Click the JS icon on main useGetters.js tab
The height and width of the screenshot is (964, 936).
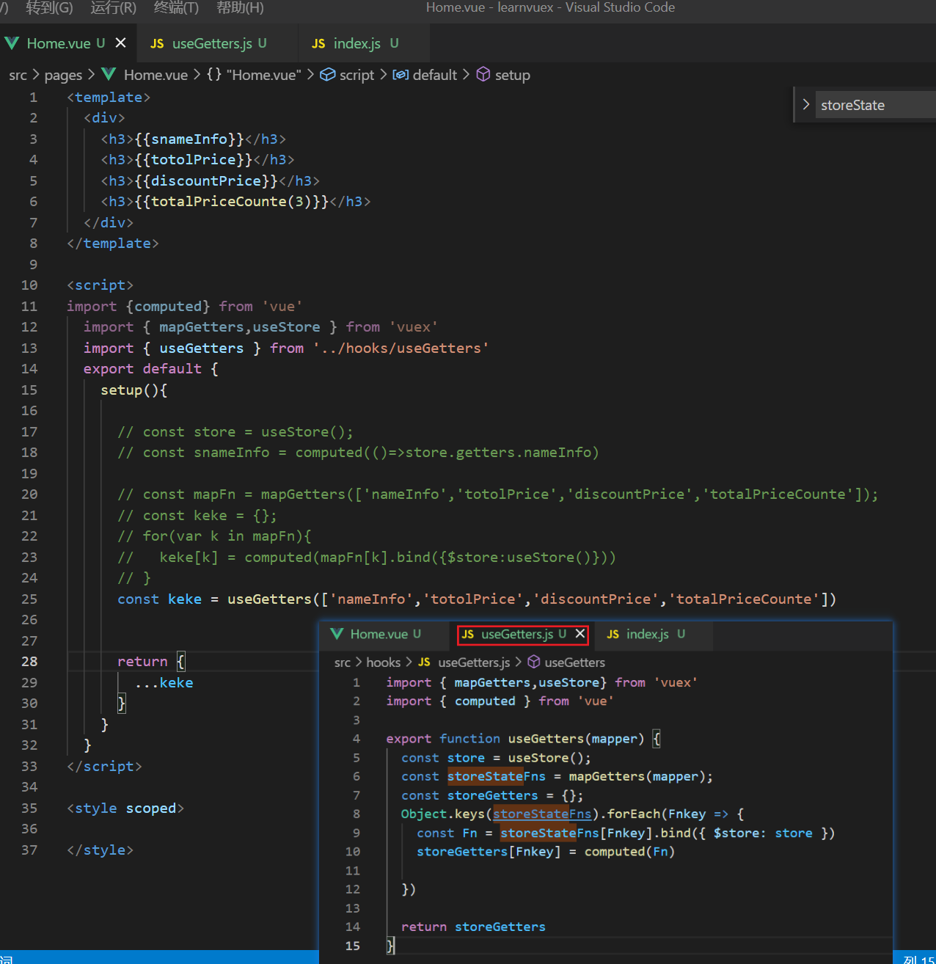157,44
